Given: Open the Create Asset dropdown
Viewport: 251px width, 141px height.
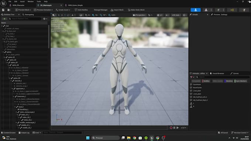Looking at the screenshot, I should pyautogui.click(x=63, y=10).
